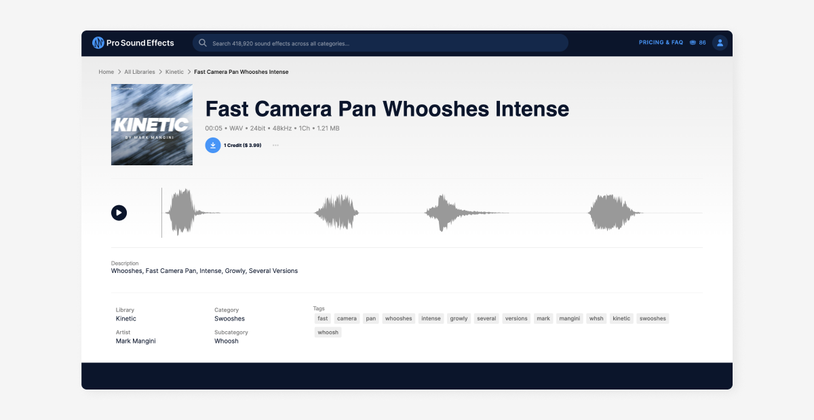Click the Pro Sound Effects logo icon
814x420 pixels.
point(98,43)
